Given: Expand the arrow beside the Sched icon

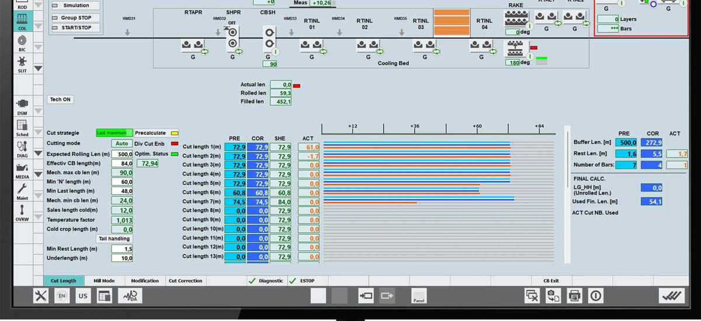Looking at the screenshot, I should point(38,132).
